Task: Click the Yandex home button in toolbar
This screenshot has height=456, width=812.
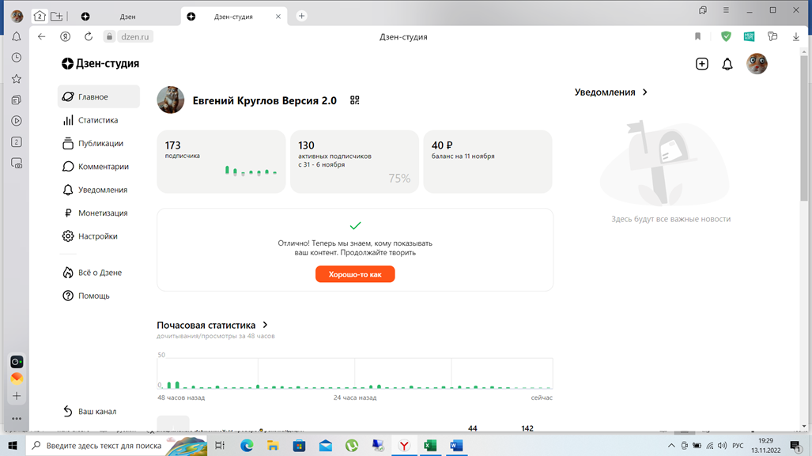Action: click(66, 37)
